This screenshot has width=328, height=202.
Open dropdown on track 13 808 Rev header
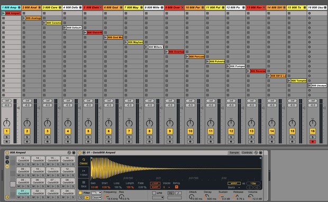tap(264, 7)
